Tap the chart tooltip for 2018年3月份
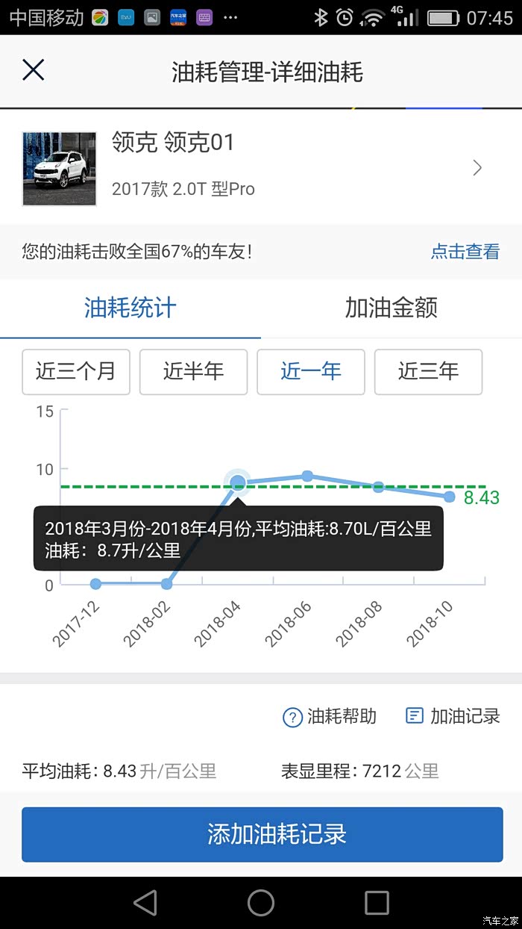Image resolution: width=522 pixels, height=929 pixels. coord(239,538)
